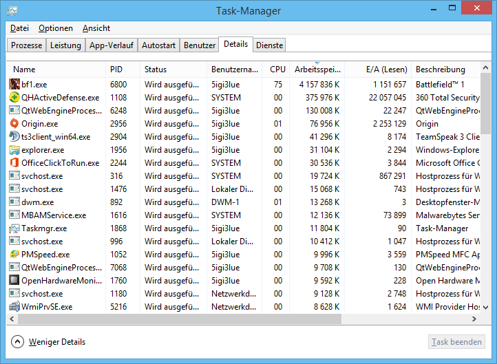This screenshot has width=497, height=364.
Task: Open the Optionen menu
Action: pos(56,28)
